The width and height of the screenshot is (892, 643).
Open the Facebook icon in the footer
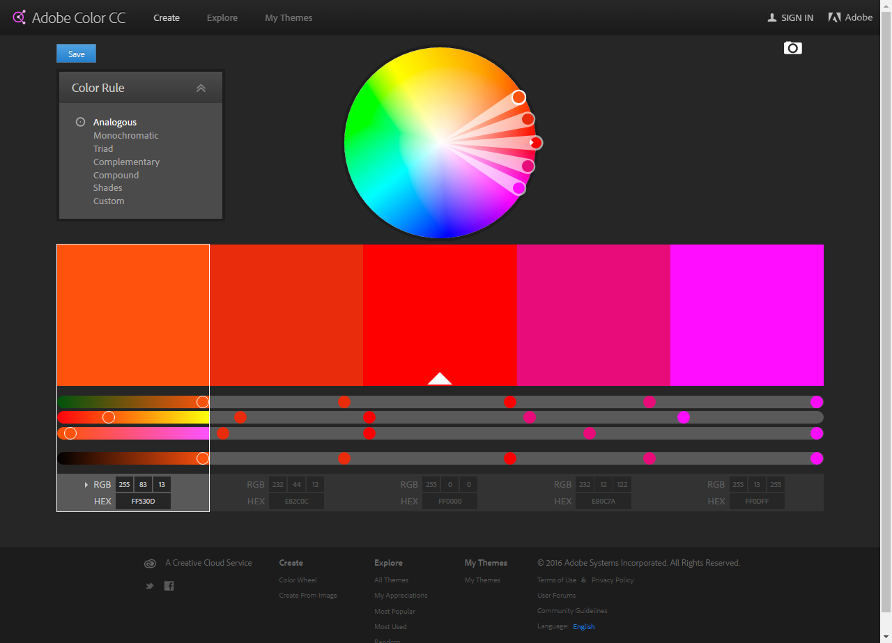pos(169,586)
